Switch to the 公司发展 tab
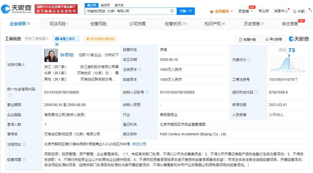 click(x=137, y=24)
